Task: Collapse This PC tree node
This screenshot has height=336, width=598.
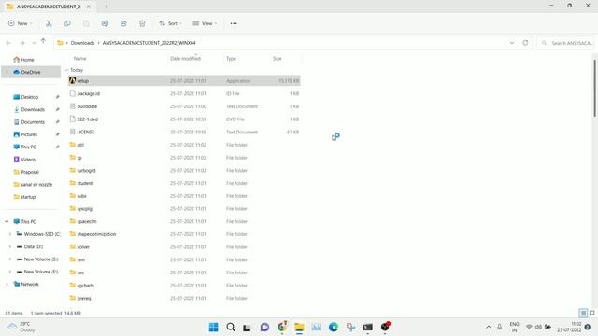Action: [7, 222]
